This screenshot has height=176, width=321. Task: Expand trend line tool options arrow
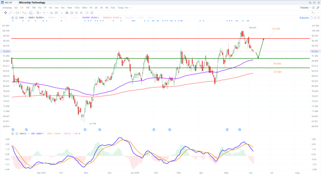coord(13,13)
